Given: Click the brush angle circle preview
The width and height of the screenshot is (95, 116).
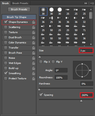Looking at the screenshot, I should coord(82,70).
